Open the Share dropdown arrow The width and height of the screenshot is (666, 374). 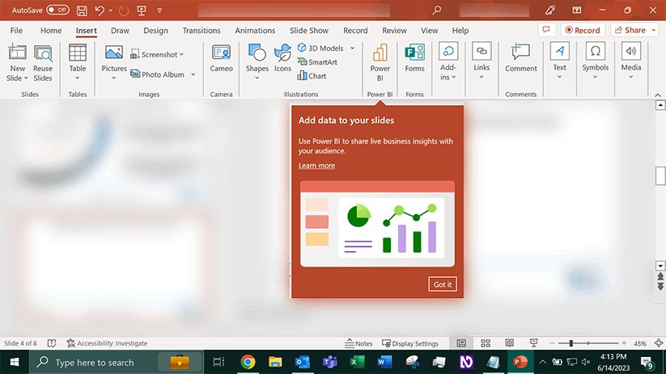click(654, 30)
